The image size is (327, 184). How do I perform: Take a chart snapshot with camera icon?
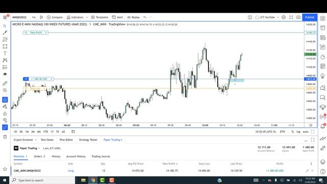[x=298, y=17]
